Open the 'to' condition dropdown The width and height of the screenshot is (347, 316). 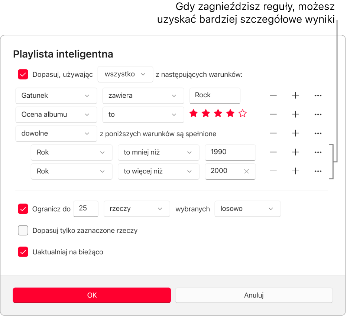[x=143, y=114]
